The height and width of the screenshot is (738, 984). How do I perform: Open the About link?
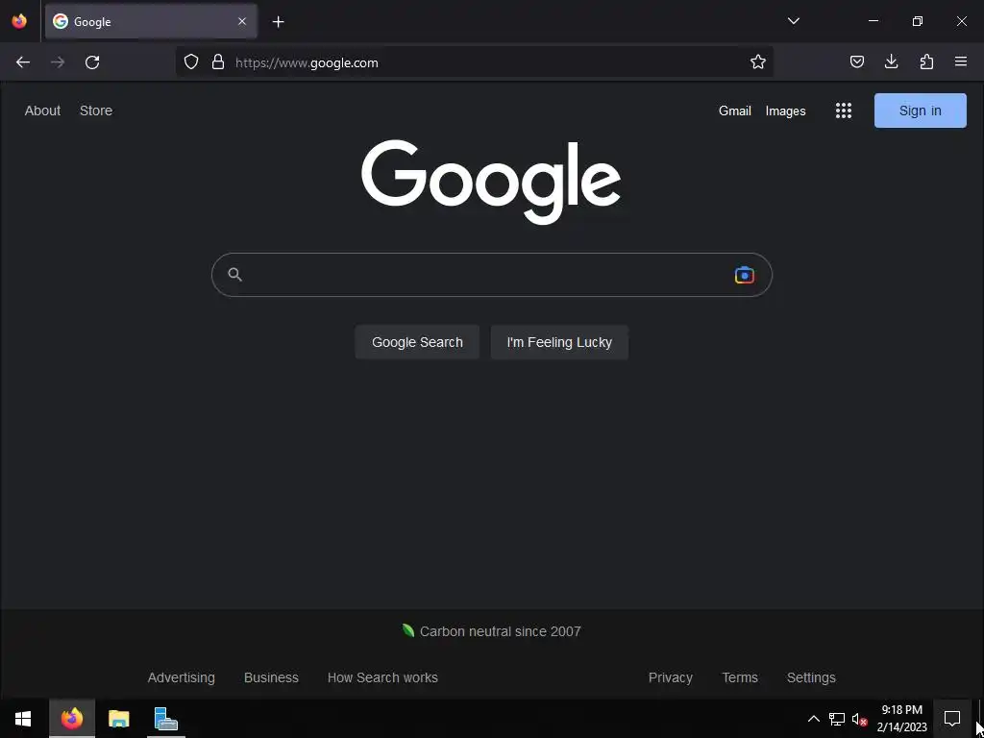pyautogui.click(x=42, y=111)
